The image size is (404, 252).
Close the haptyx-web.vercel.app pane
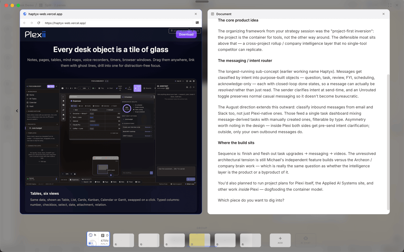[196, 14]
